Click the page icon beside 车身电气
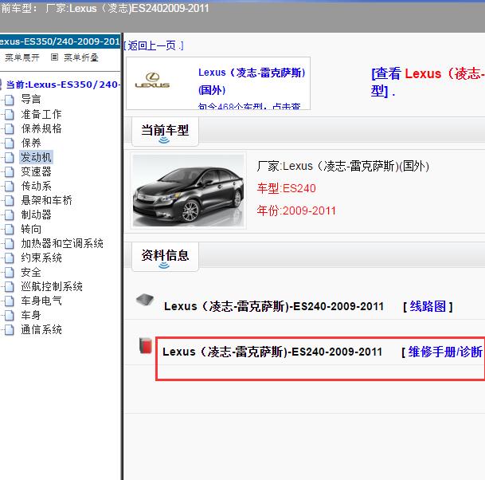 point(10,301)
